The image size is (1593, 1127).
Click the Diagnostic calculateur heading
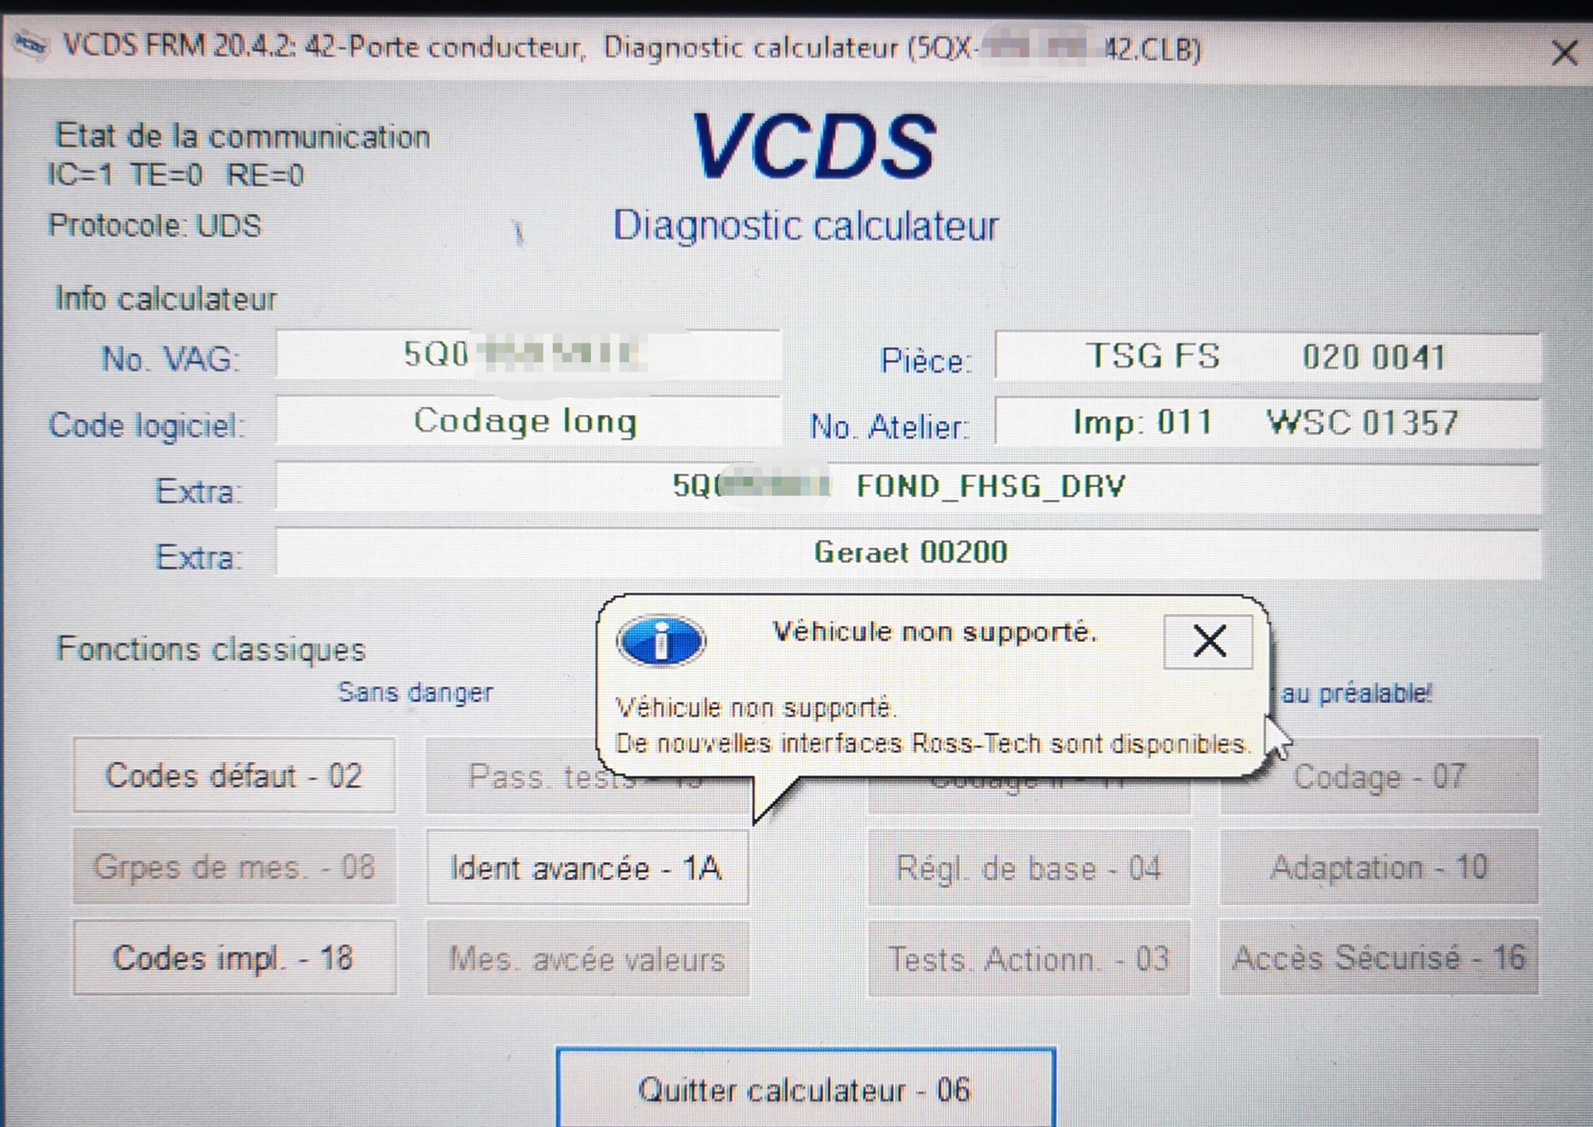806,225
